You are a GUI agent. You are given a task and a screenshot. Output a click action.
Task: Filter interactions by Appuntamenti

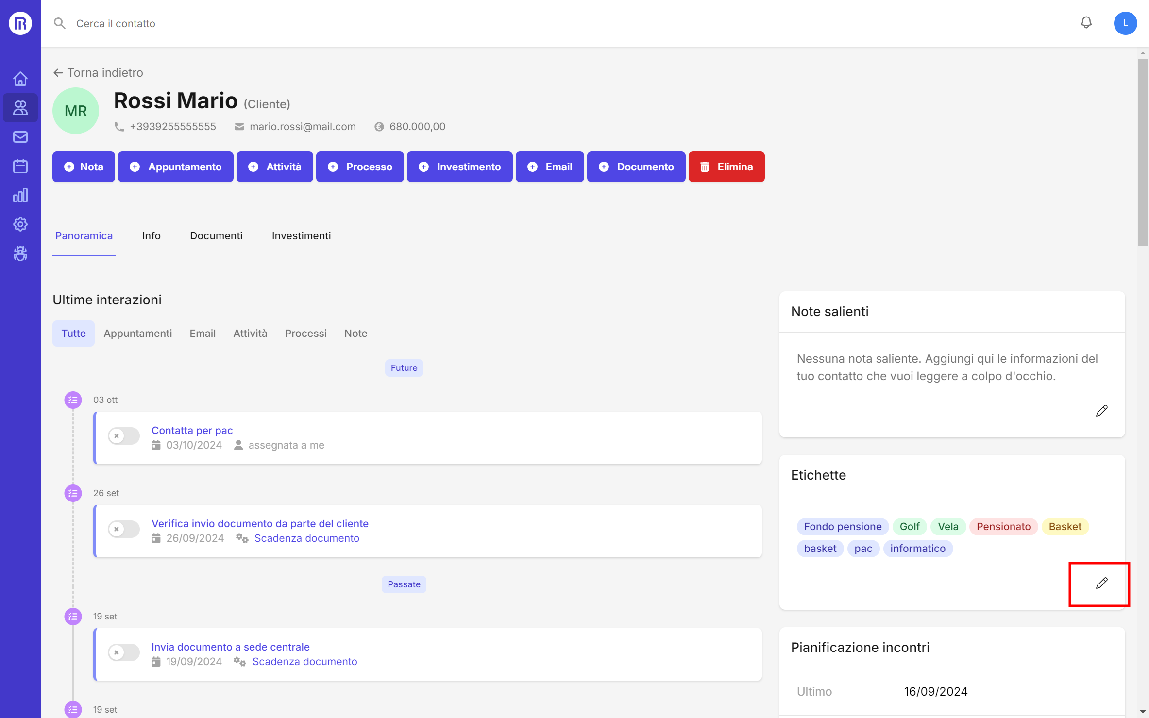tap(137, 333)
